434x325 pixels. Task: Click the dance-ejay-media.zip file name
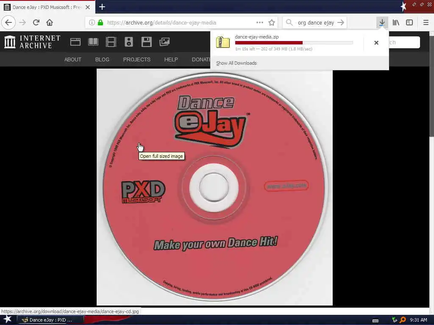256,37
